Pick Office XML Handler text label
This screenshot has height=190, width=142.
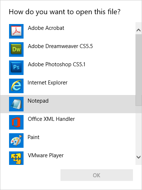51,119
